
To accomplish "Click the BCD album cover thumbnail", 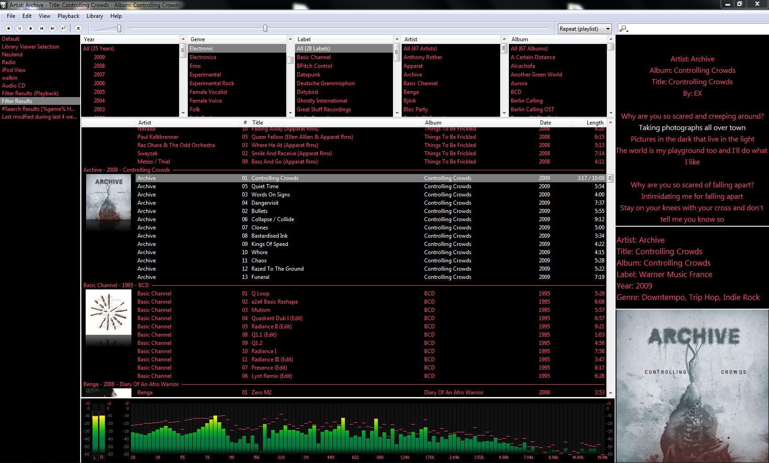I will click(109, 312).
